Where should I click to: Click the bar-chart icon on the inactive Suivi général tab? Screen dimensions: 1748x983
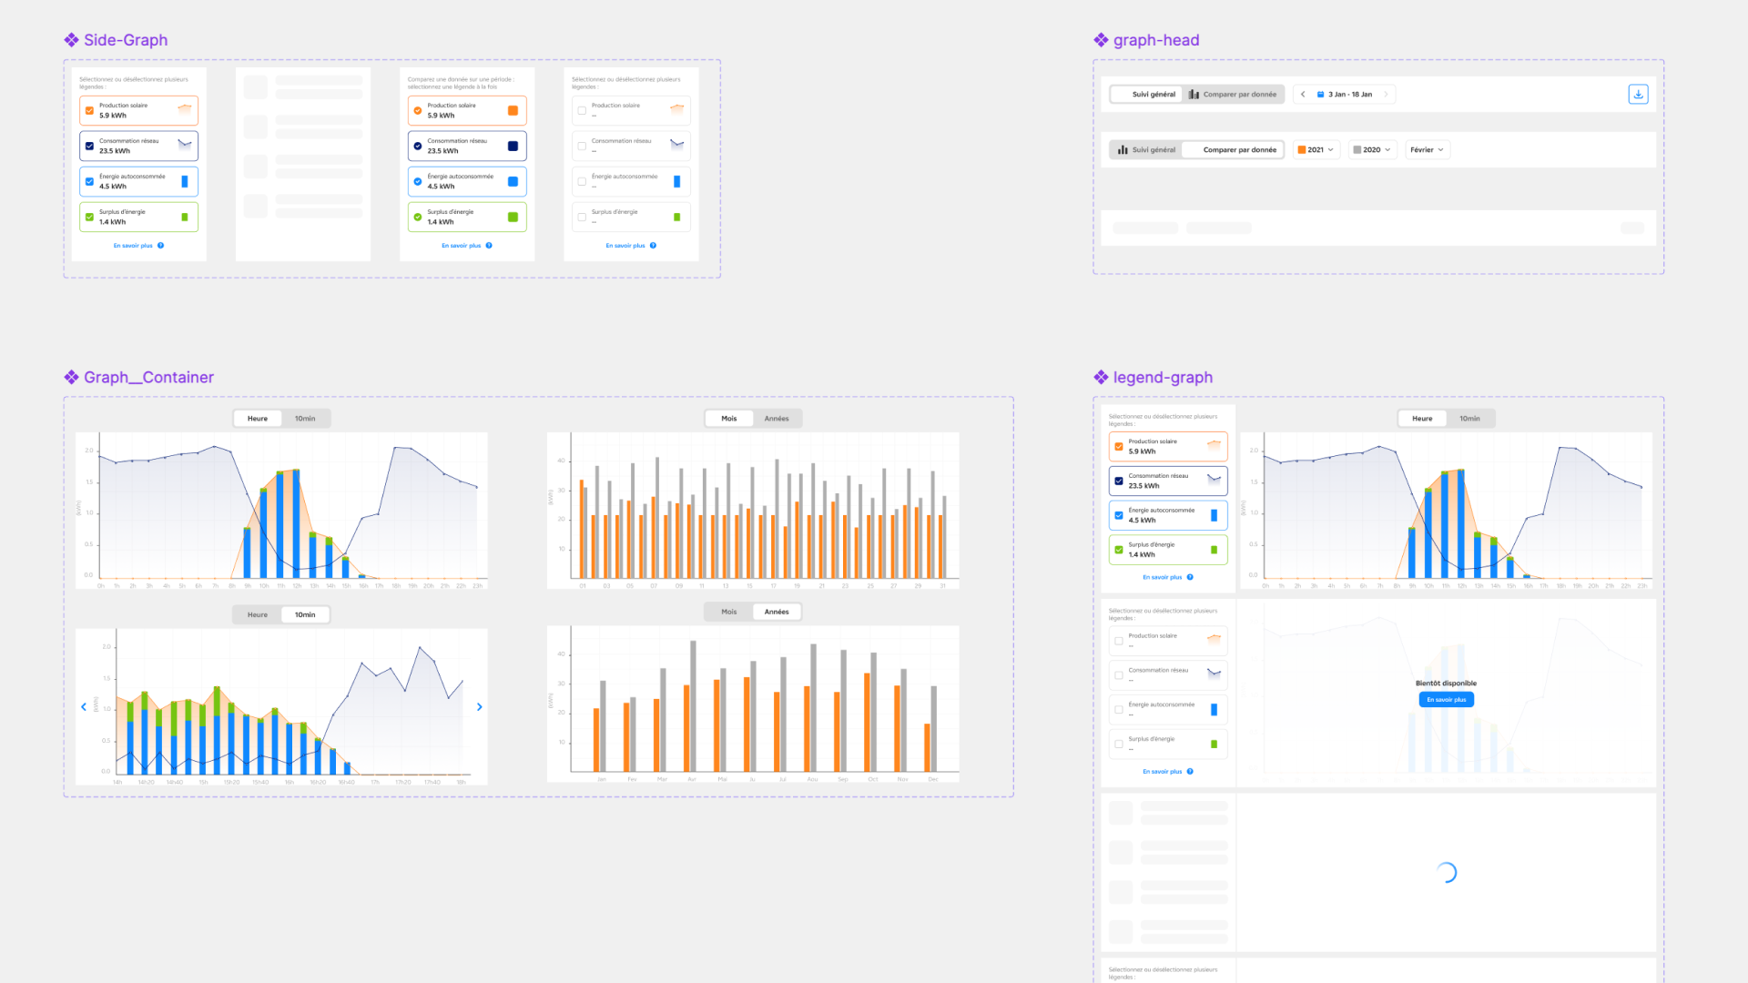tap(1123, 150)
